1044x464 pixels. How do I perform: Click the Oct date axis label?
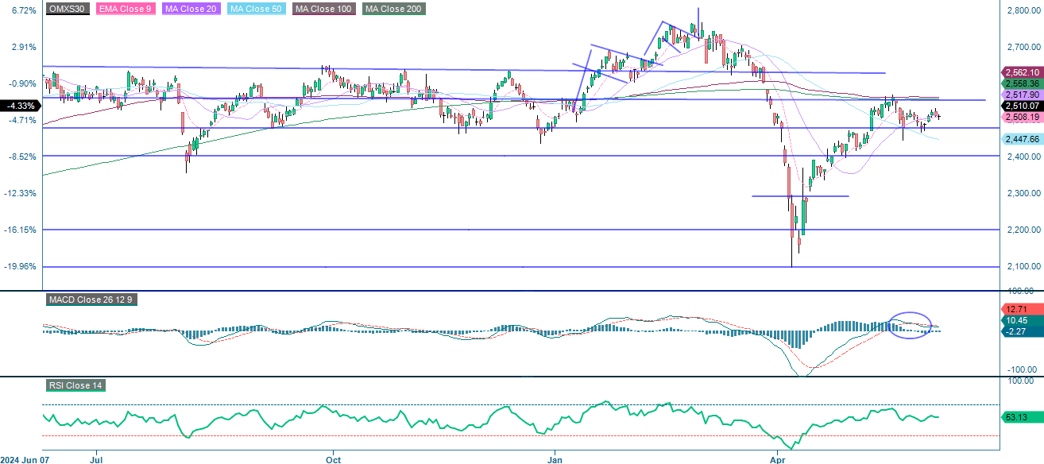[x=333, y=459]
